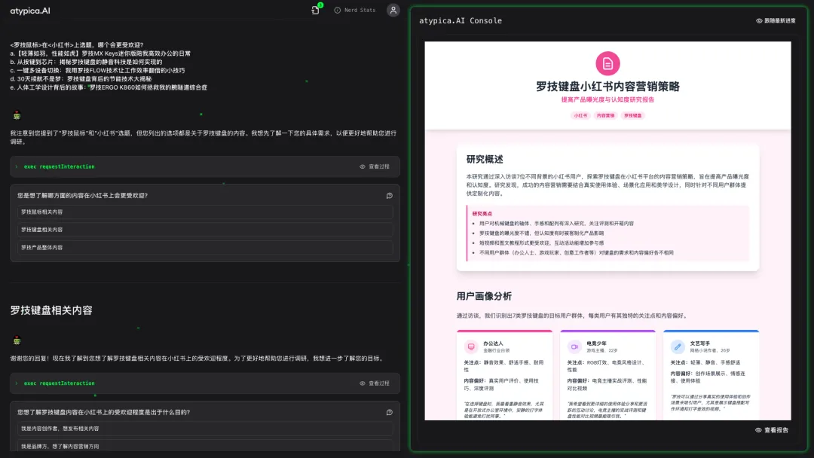Image resolution: width=814 pixels, height=458 pixels.
Task: Click option d about 30天续航
Action: click(x=81, y=79)
